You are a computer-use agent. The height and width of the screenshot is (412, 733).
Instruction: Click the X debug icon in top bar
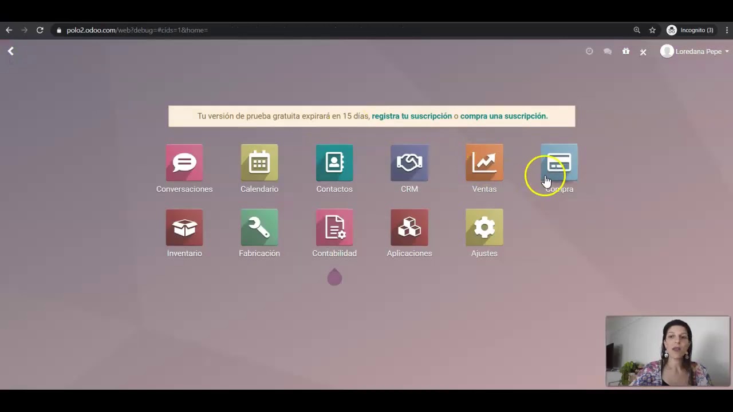point(643,52)
